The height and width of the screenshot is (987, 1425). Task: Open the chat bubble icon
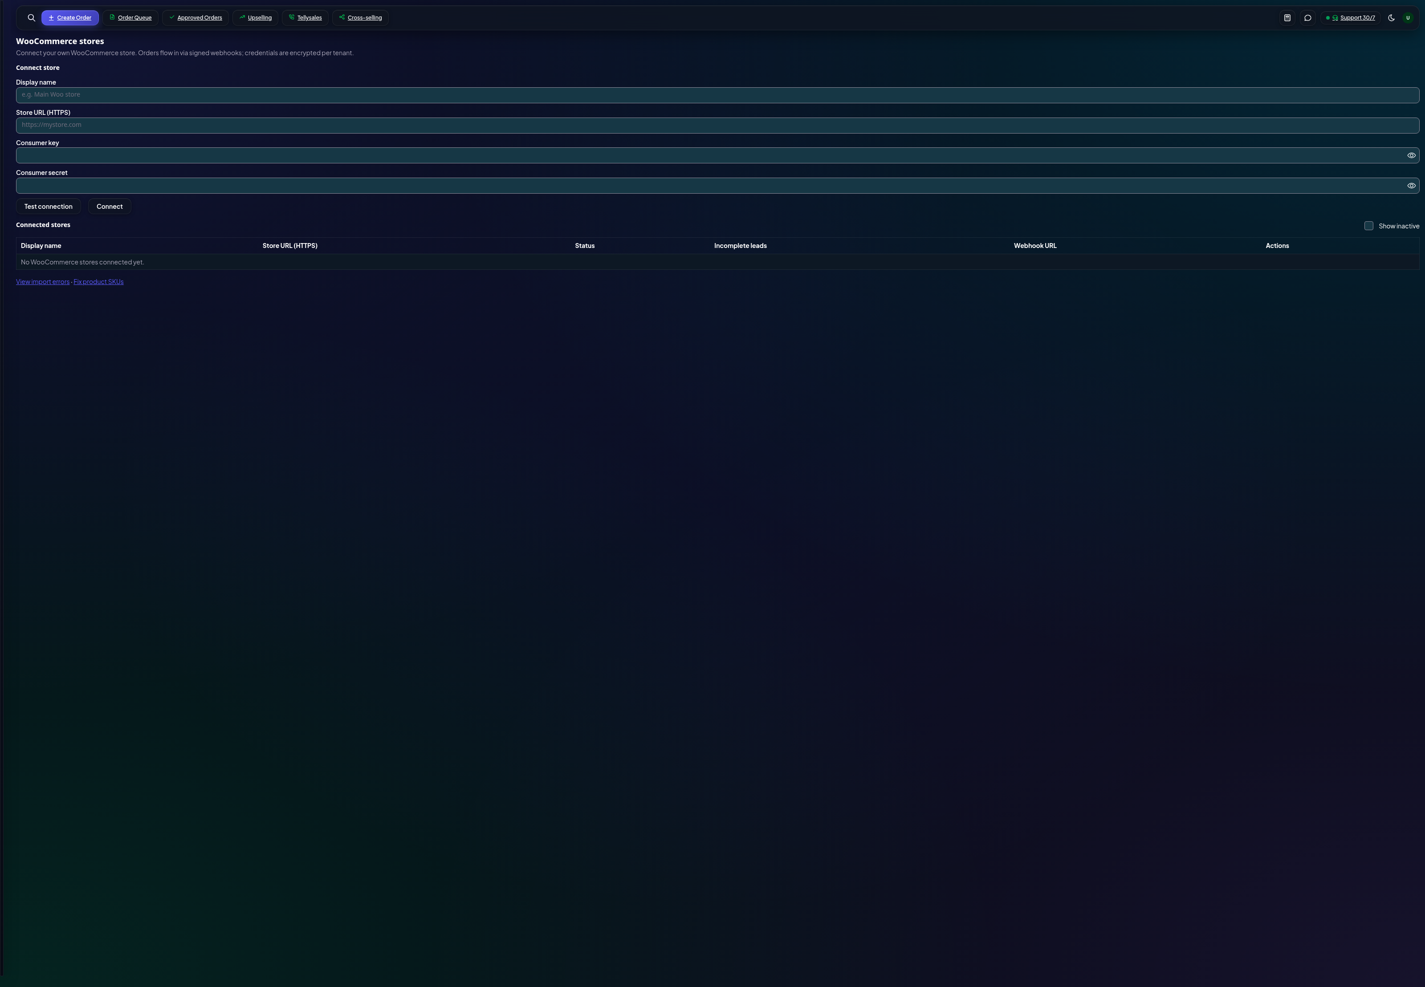point(1307,18)
